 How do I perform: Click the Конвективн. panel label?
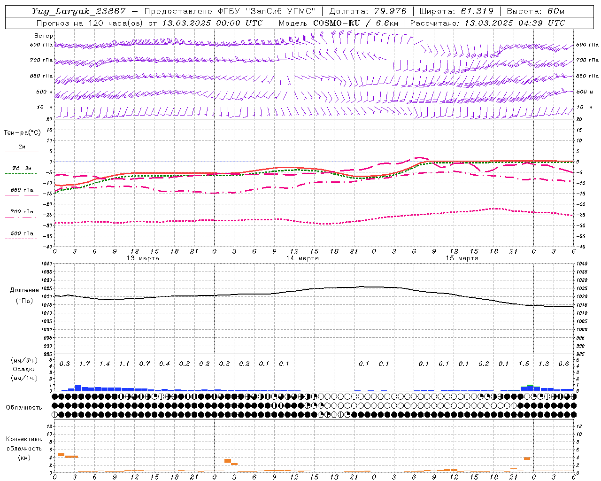coord(24,439)
